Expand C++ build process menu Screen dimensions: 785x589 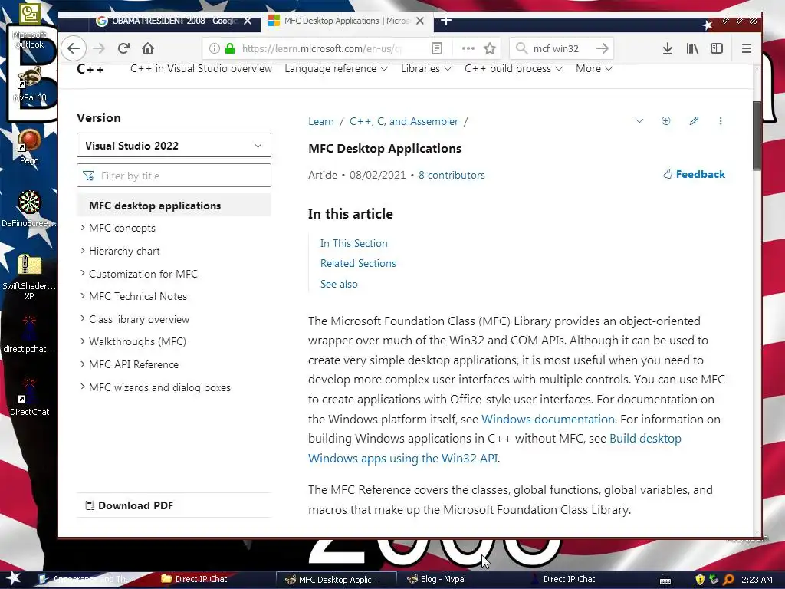(513, 68)
